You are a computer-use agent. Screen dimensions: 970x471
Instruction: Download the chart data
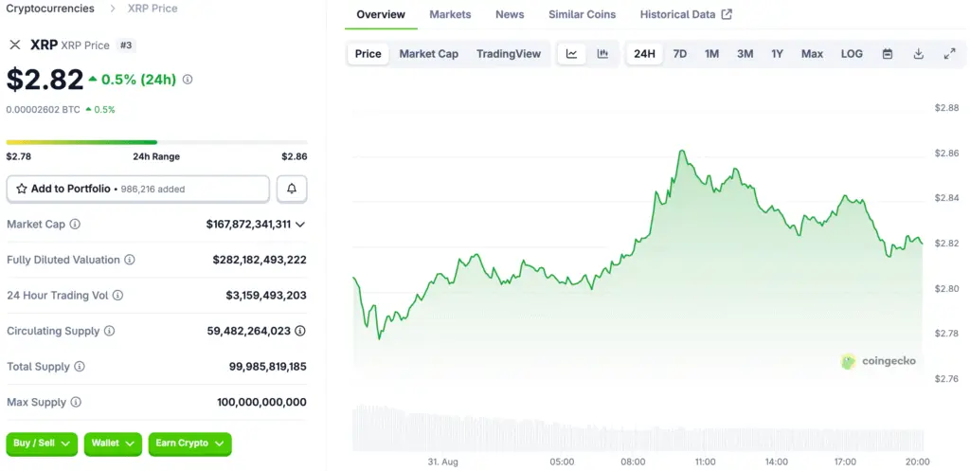(x=918, y=54)
